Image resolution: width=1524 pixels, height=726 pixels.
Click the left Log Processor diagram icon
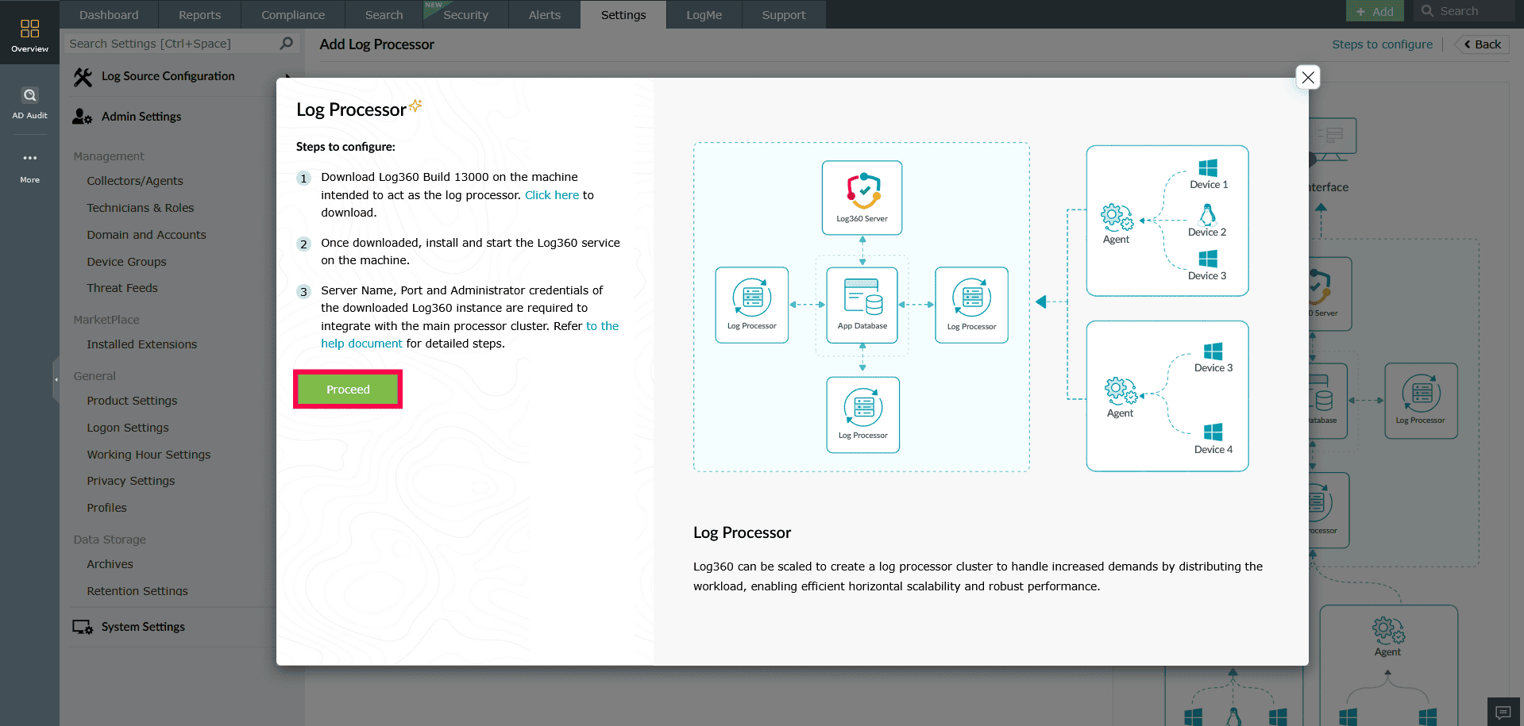[x=752, y=298]
